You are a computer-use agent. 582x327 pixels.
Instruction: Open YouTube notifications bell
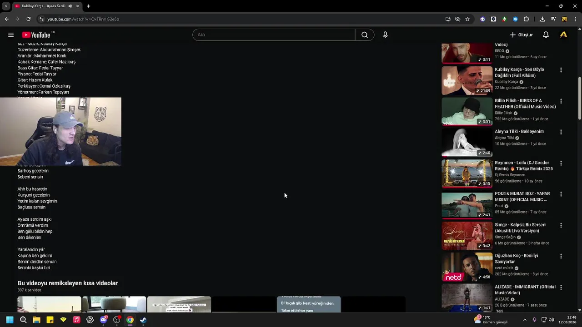[546, 35]
